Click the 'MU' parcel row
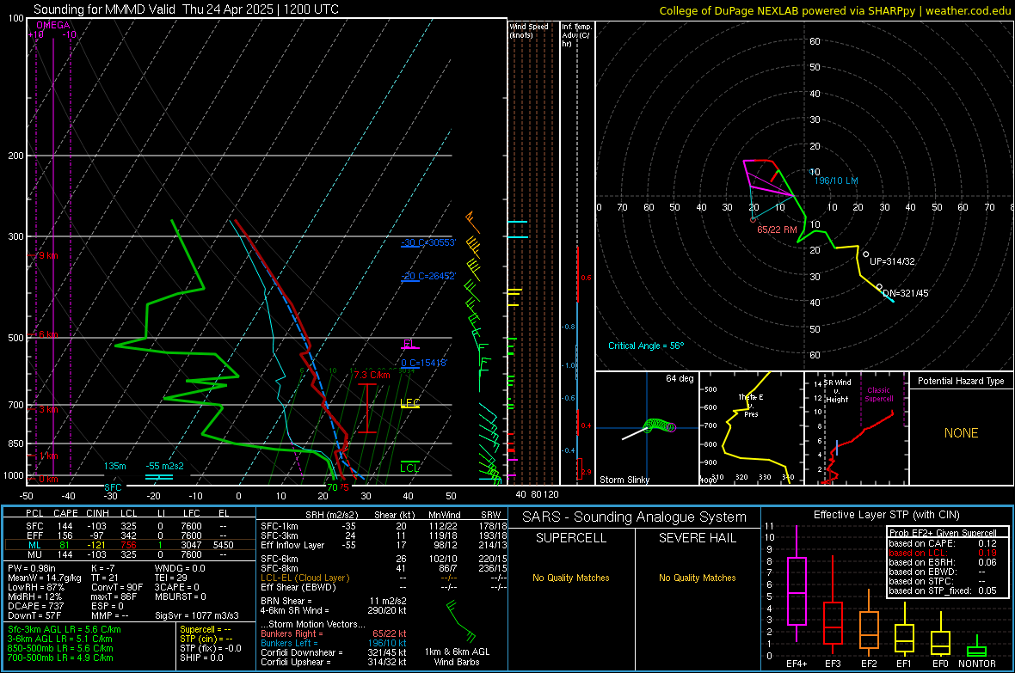Screen dimensions: 1015x673 tap(129, 554)
